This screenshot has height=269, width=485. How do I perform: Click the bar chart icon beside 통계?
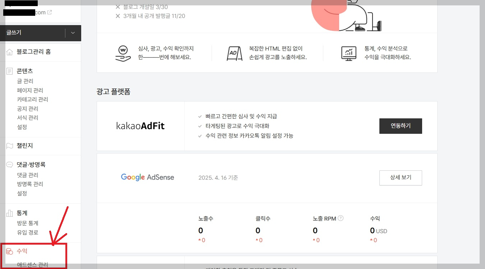coord(10,213)
